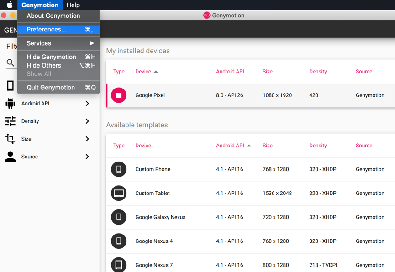395x272 pixels.
Task: Click the Custom Tablet device icon
Action: pos(119,193)
